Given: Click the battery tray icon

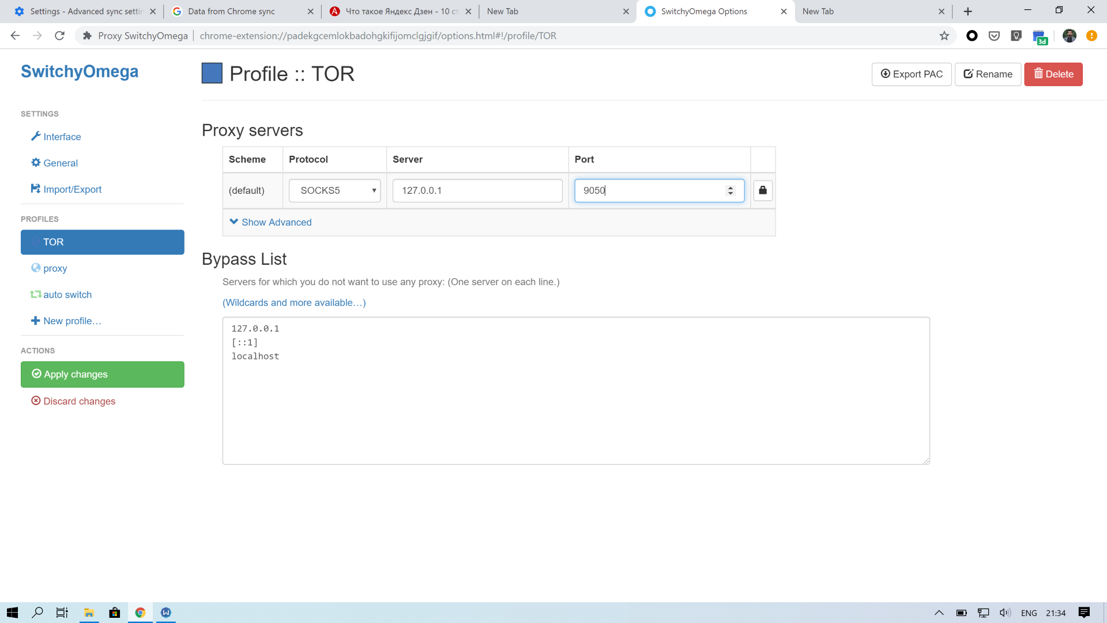Looking at the screenshot, I should pyautogui.click(x=962, y=613).
